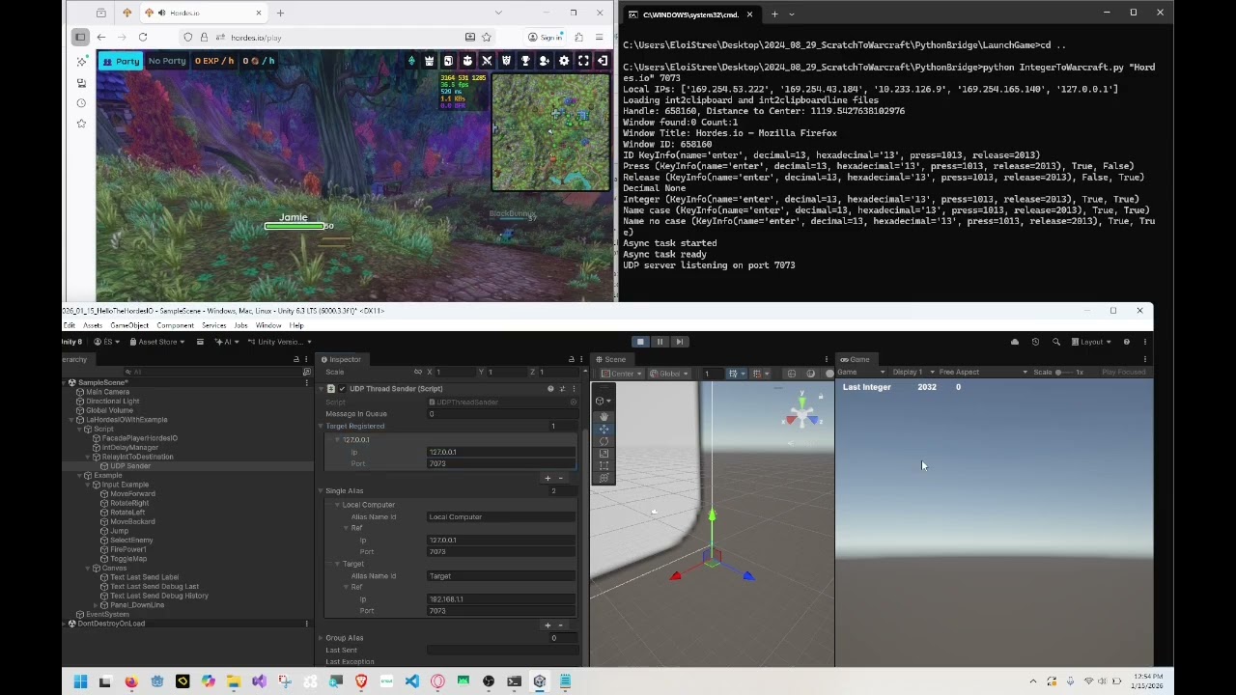Expand Group Alias foldout
The width and height of the screenshot is (1236, 695).
(321, 638)
